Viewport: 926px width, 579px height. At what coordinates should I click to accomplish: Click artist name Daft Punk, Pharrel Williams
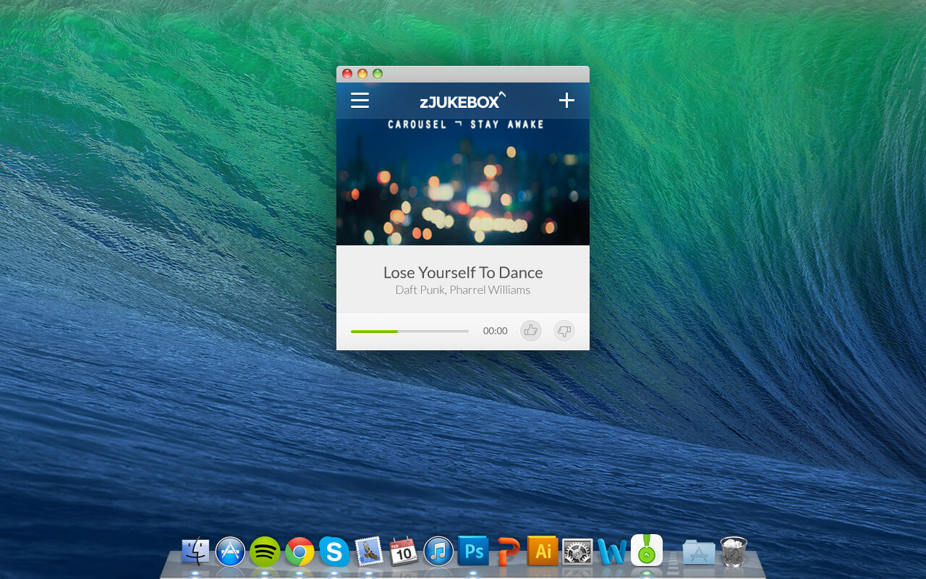(463, 290)
